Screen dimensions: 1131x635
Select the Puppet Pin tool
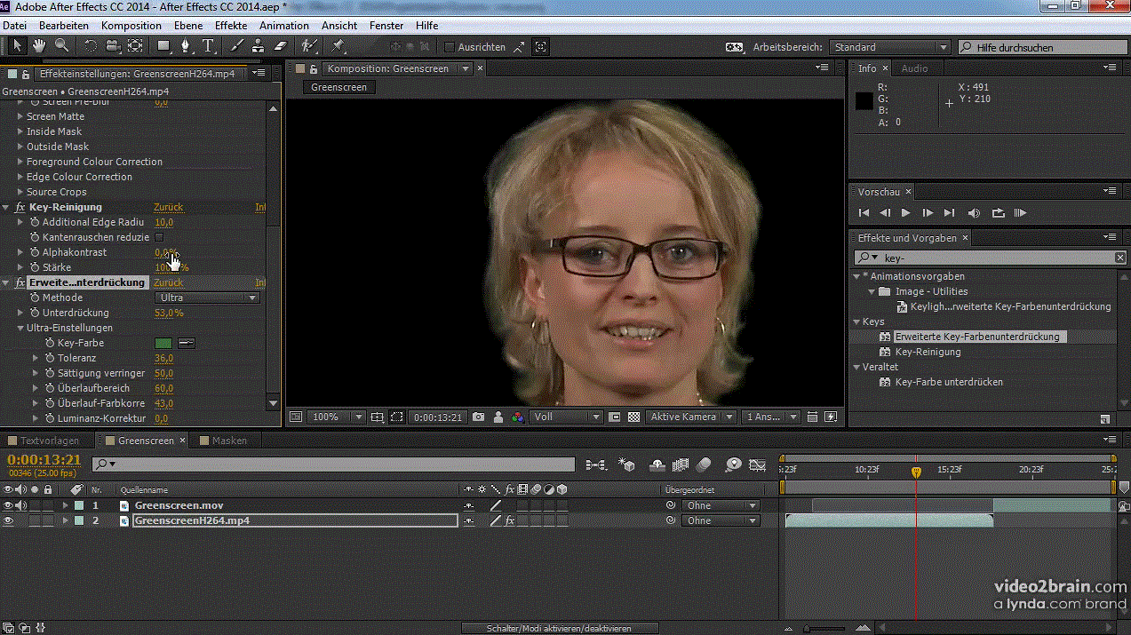pyautogui.click(x=339, y=46)
